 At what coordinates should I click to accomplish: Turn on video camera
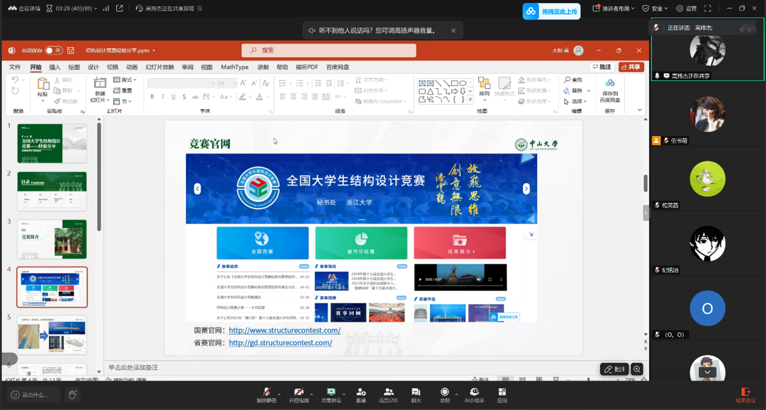(x=298, y=394)
